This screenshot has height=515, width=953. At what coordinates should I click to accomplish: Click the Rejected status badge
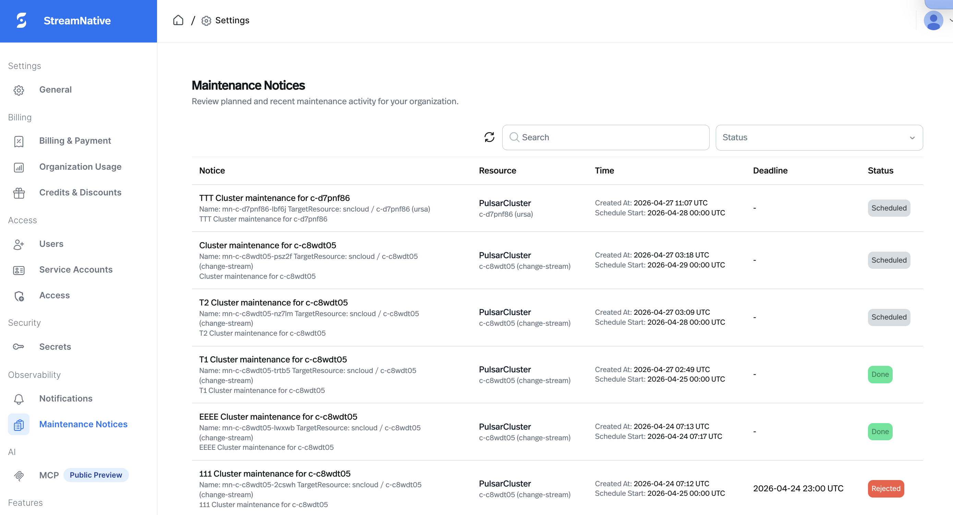click(x=886, y=488)
